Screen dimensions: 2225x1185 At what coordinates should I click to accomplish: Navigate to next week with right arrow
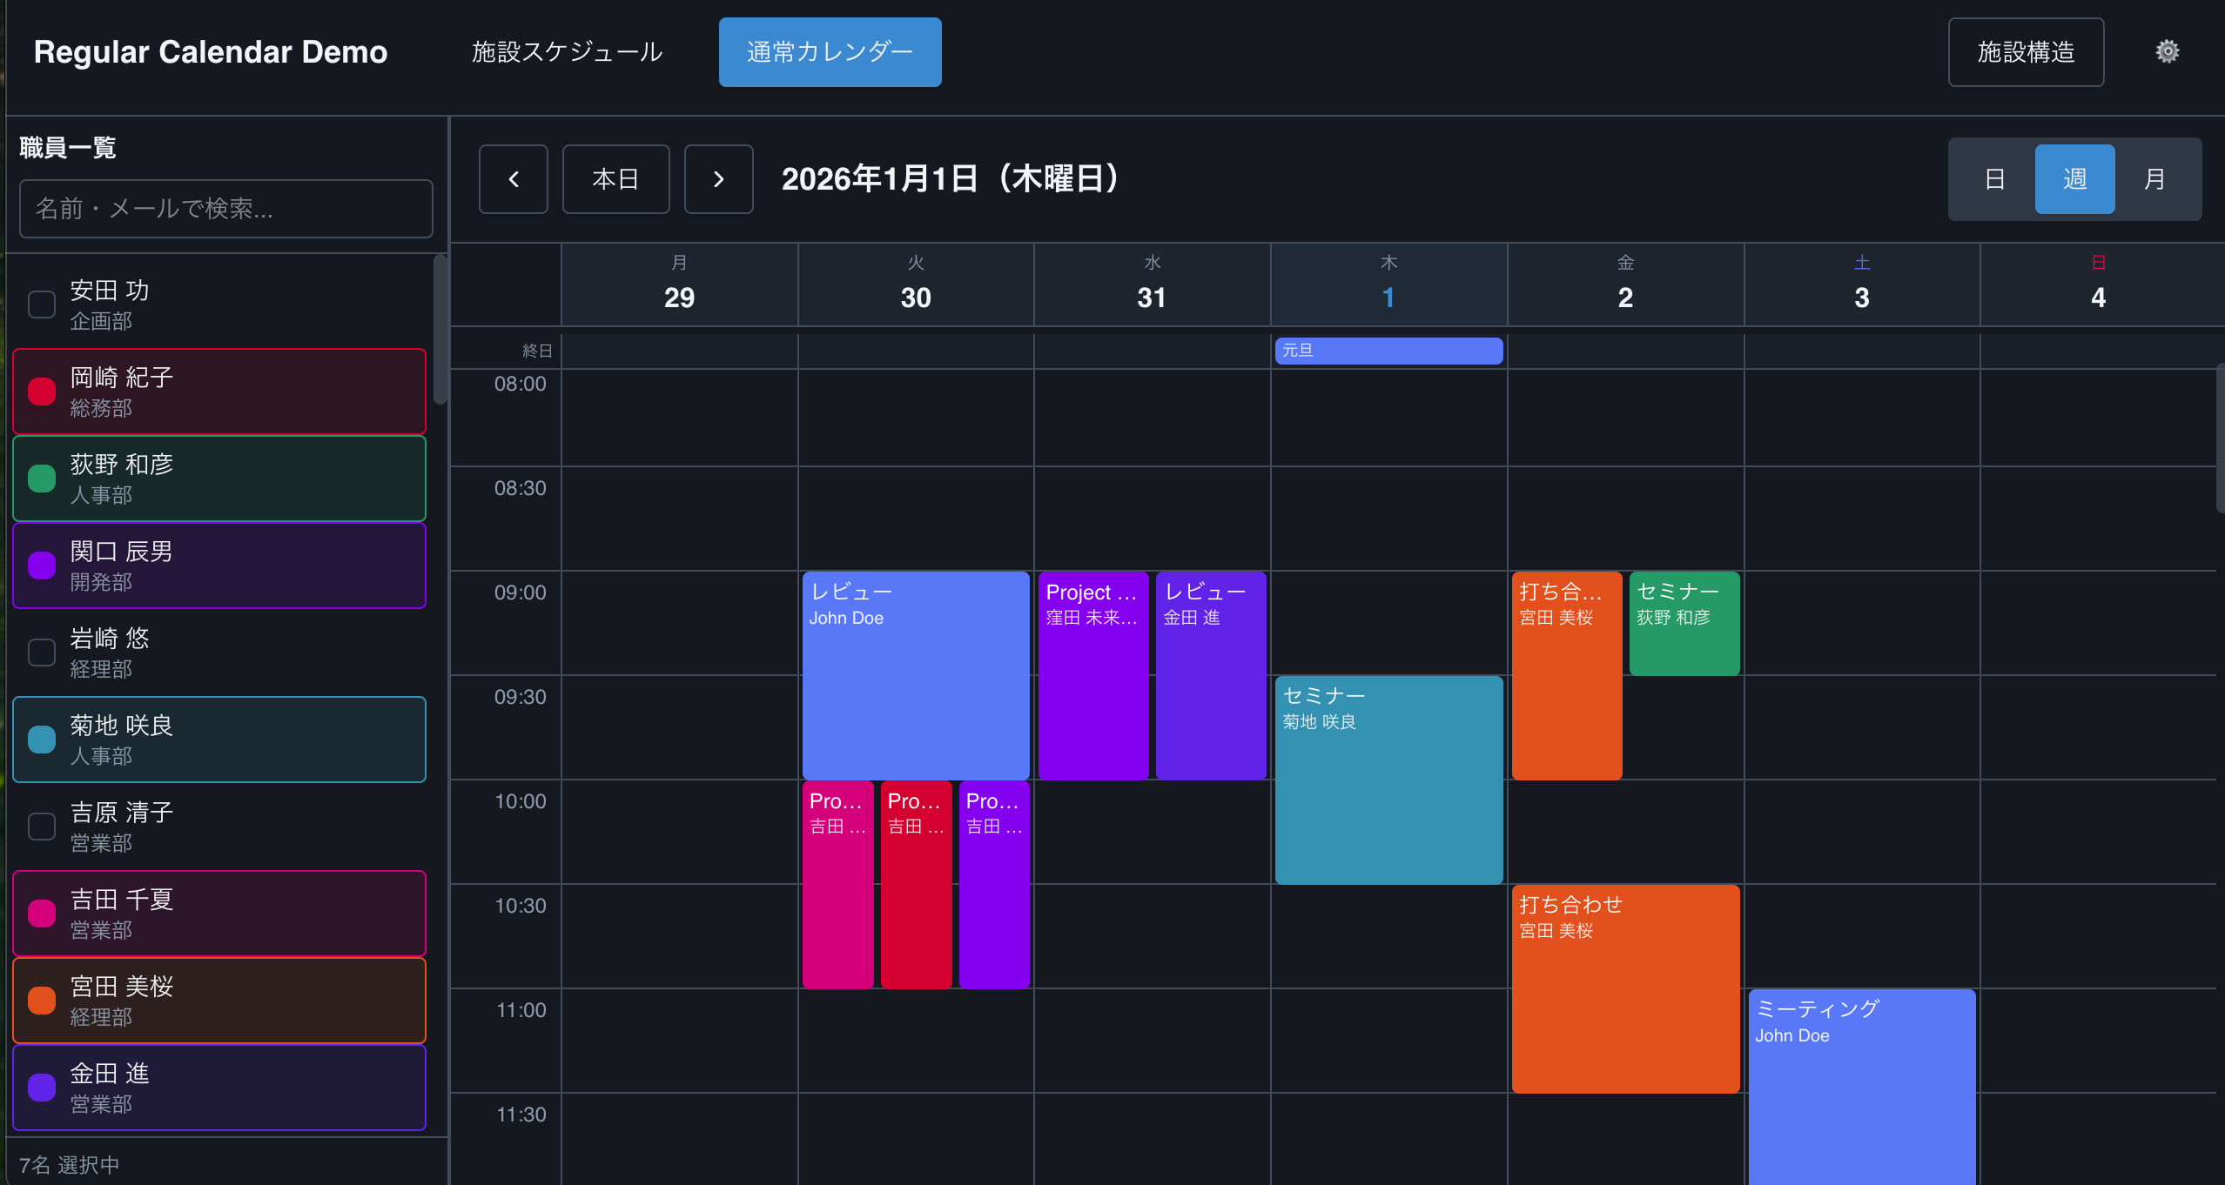[x=718, y=178]
